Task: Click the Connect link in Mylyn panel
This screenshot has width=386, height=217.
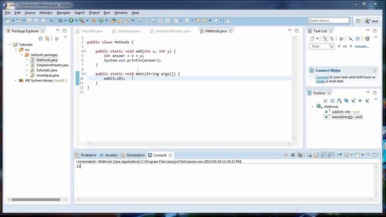Action: (x=322, y=77)
